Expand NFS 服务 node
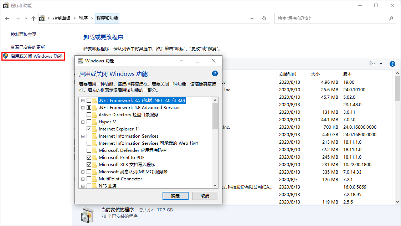Viewport: 401px width, 226px height. click(83, 186)
